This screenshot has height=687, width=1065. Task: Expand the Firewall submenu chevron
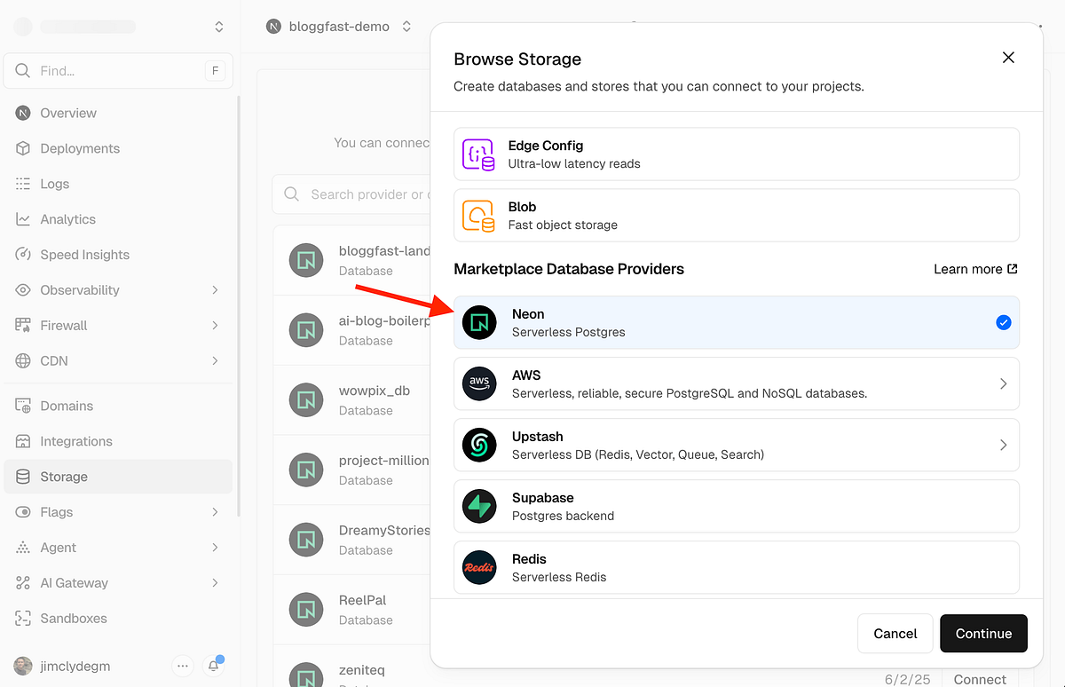tap(215, 326)
